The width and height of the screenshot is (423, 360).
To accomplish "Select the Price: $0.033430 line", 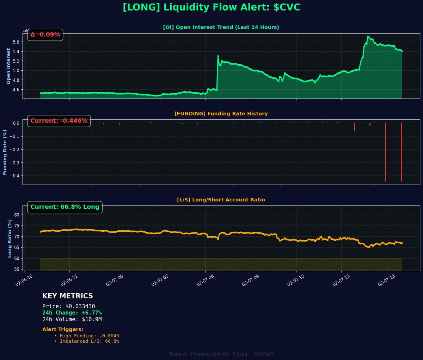I will [x=69, y=306].
